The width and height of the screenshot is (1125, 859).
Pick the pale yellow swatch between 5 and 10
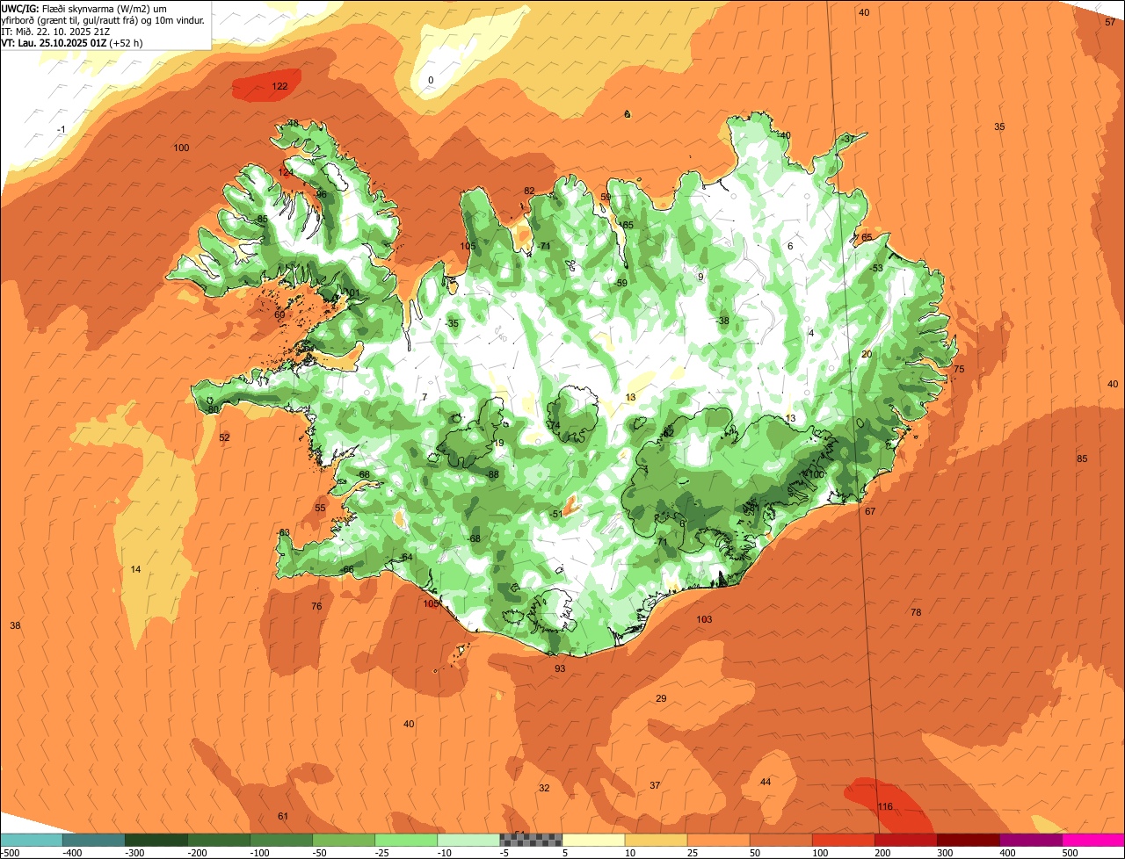coord(593,840)
